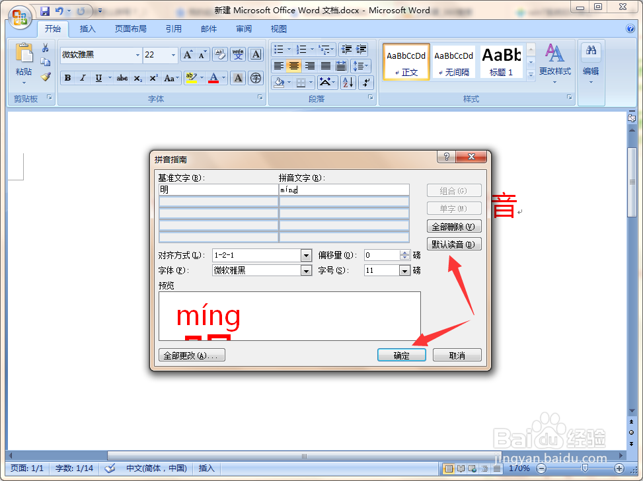Click the text highlight color button
Screen dimensions: 643x481
[x=191, y=78]
